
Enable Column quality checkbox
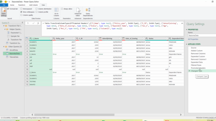[x=21, y=15]
